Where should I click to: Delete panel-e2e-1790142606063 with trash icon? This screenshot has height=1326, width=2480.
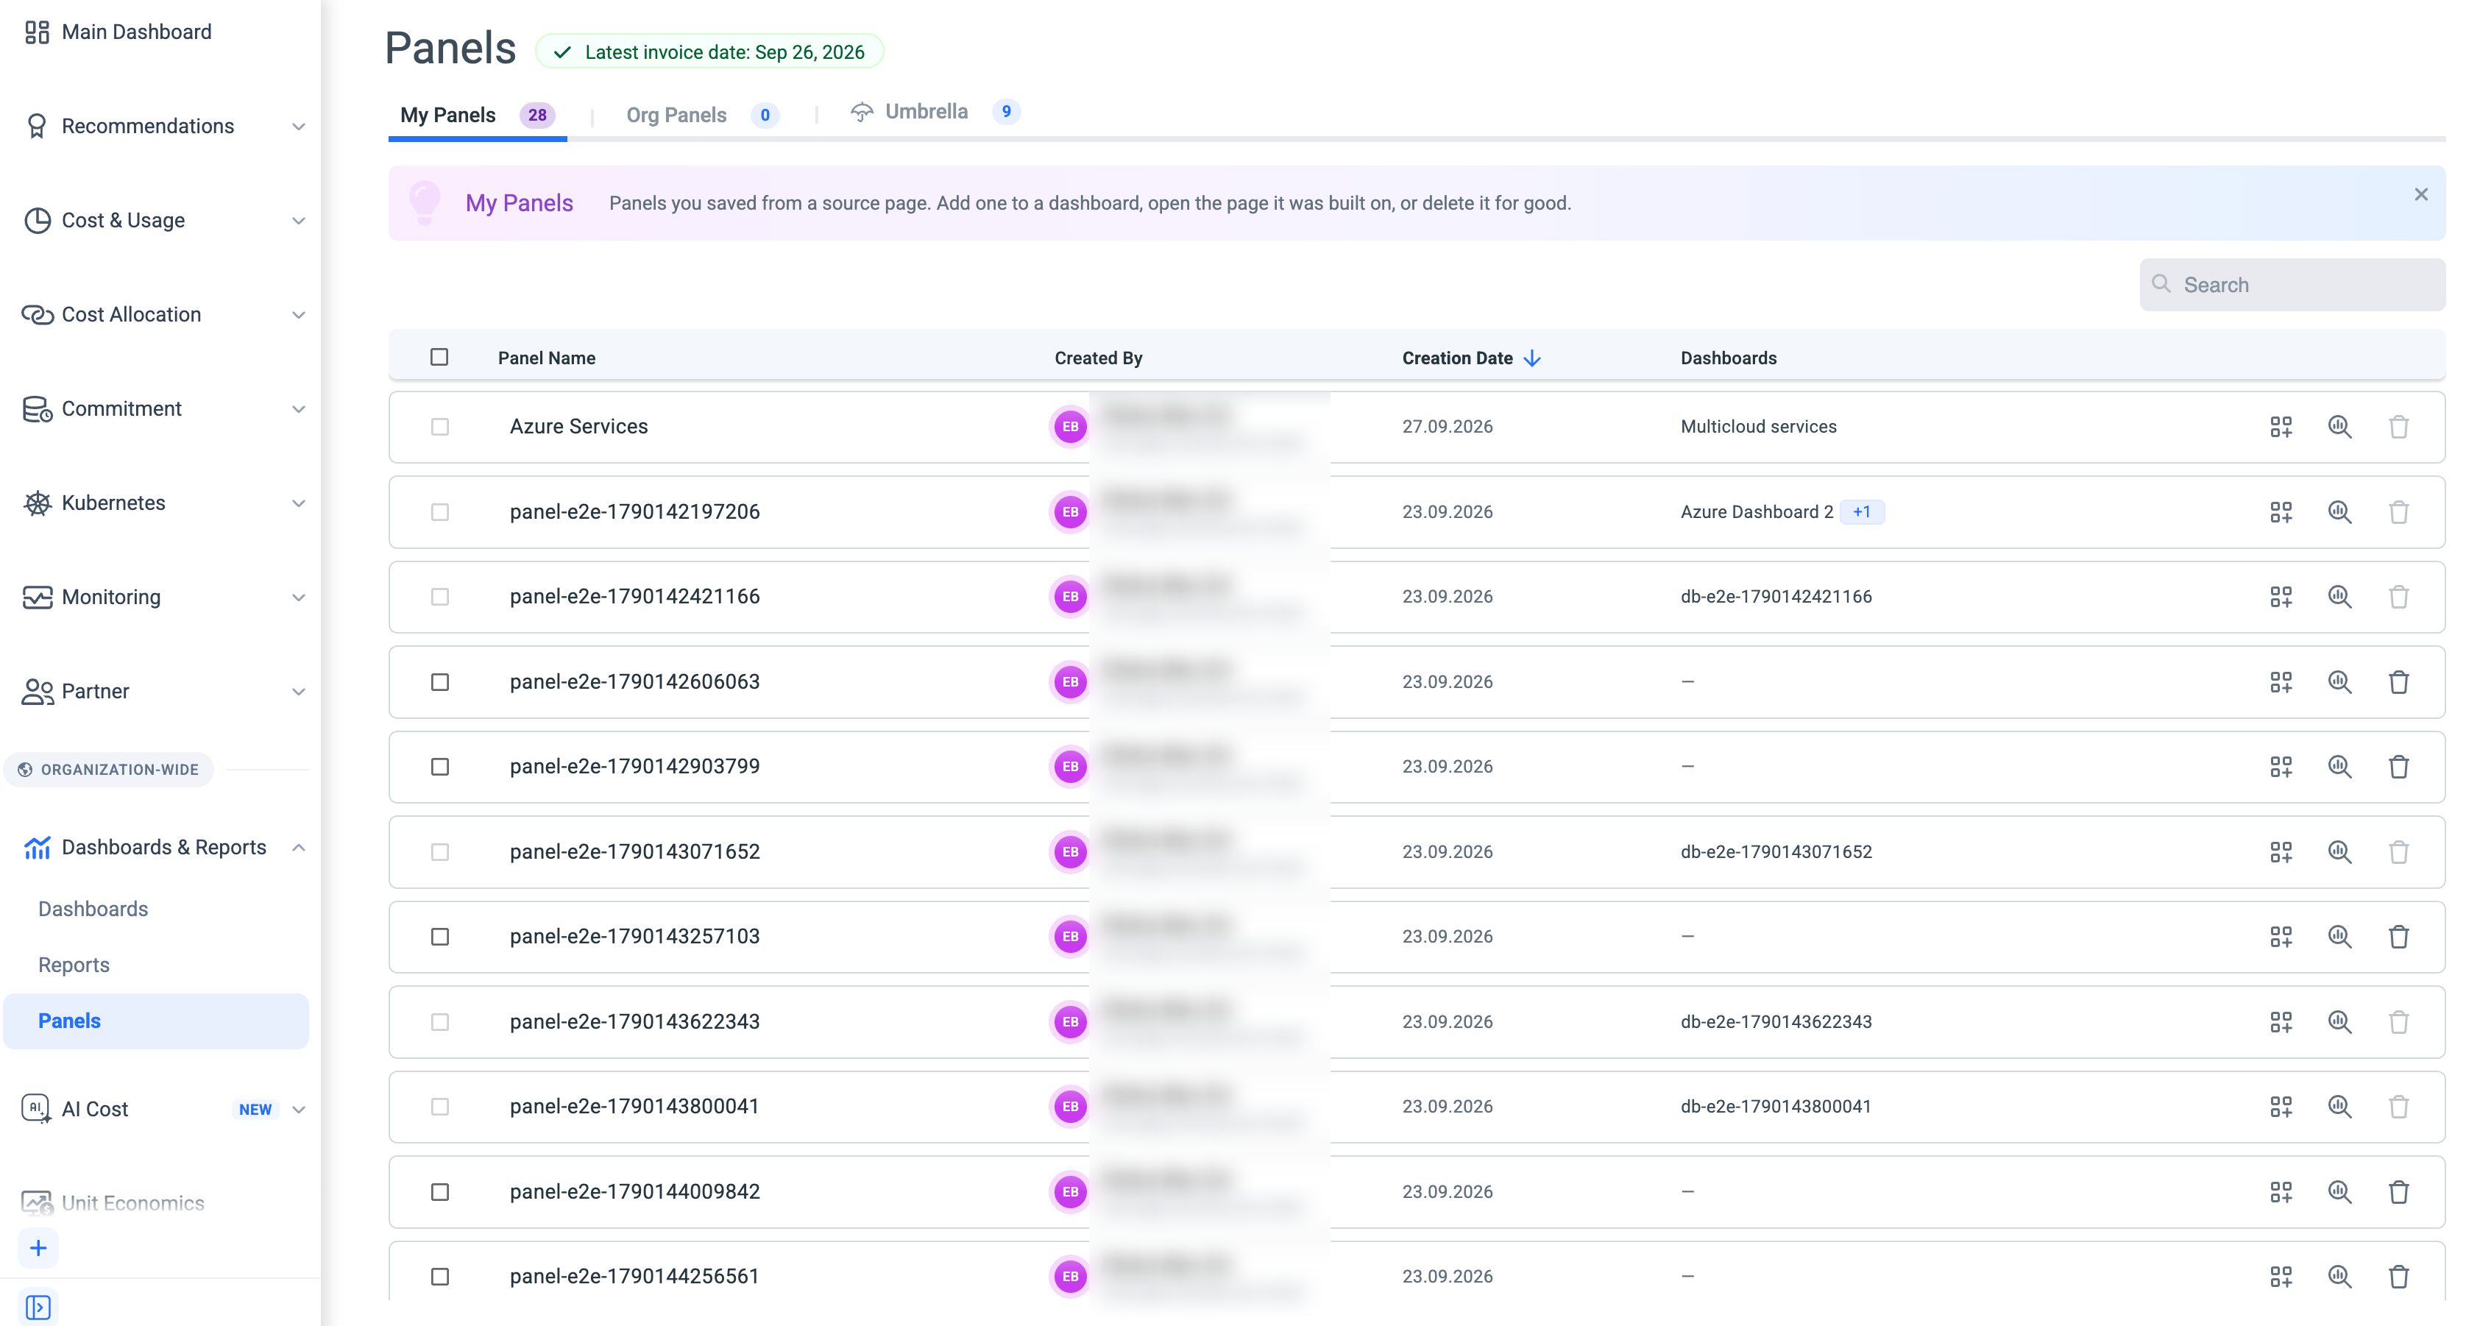point(2398,682)
